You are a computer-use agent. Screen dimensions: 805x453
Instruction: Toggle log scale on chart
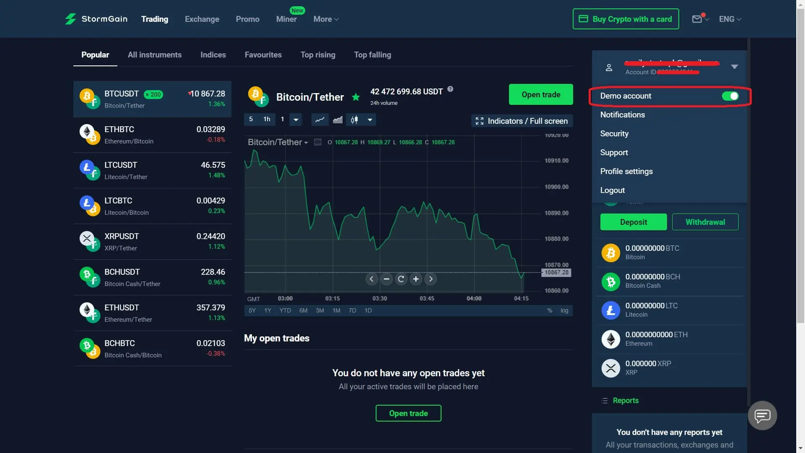tap(564, 310)
